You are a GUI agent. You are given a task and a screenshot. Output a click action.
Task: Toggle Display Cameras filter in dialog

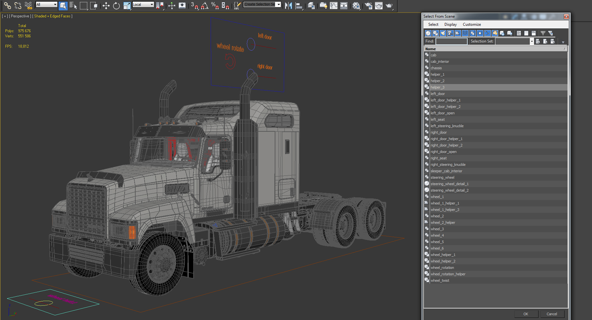[450, 33]
